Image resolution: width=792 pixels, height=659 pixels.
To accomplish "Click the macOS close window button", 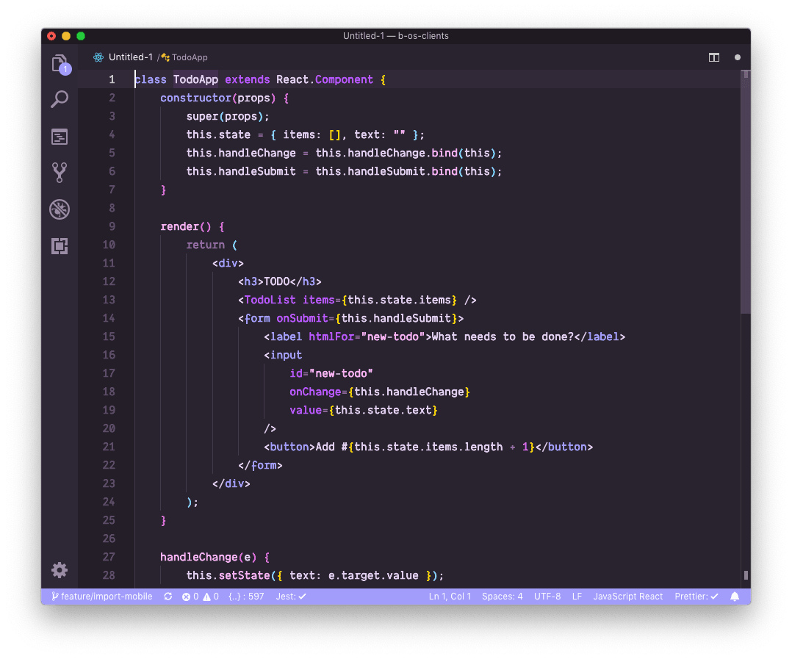I will [x=51, y=36].
